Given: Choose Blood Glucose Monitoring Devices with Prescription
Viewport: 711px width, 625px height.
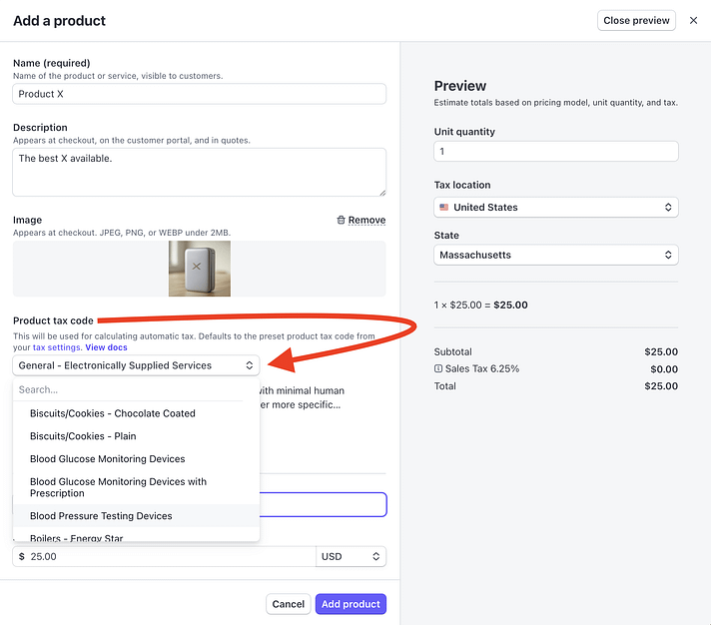Looking at the screenshot, I should pyautogui.click(x=118, y=487).
